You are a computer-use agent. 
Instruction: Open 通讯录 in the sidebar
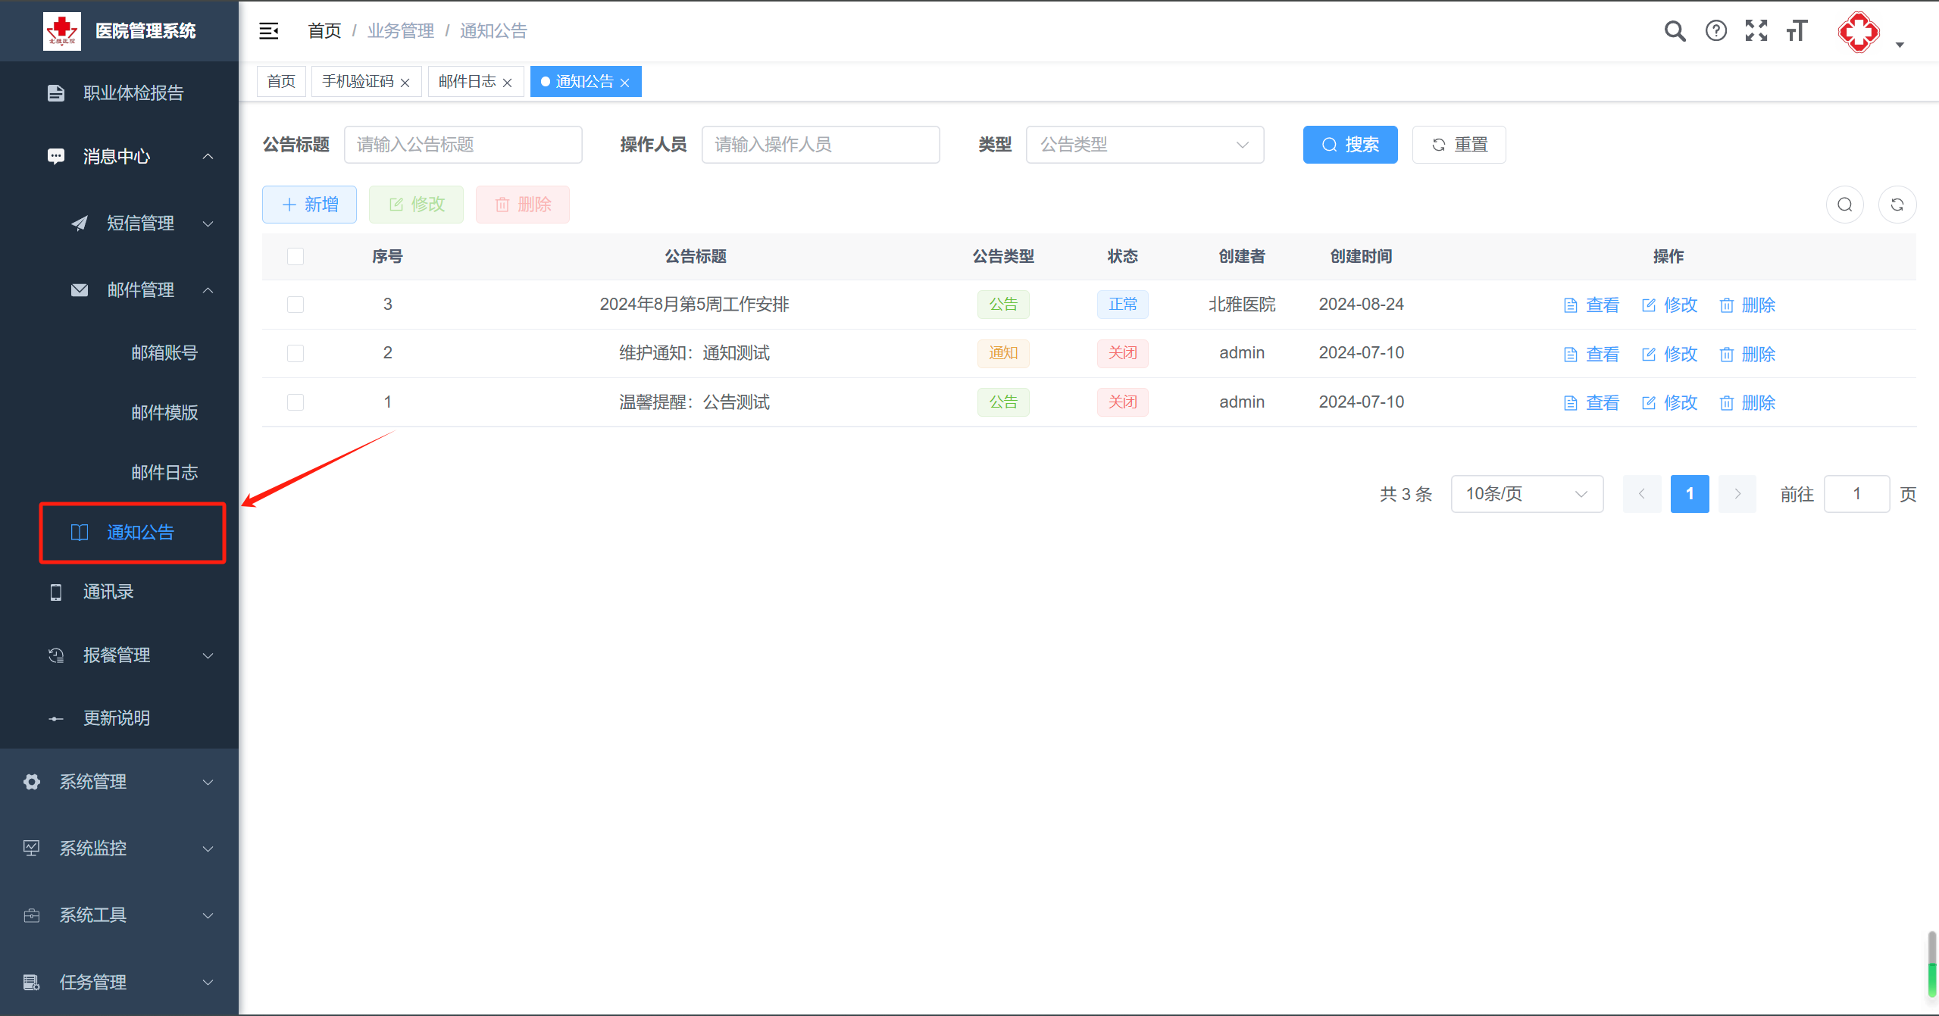[108, 592]
